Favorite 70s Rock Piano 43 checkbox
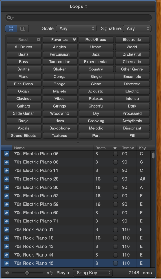This screenshot has height=279, width=161. click(115, 246)
